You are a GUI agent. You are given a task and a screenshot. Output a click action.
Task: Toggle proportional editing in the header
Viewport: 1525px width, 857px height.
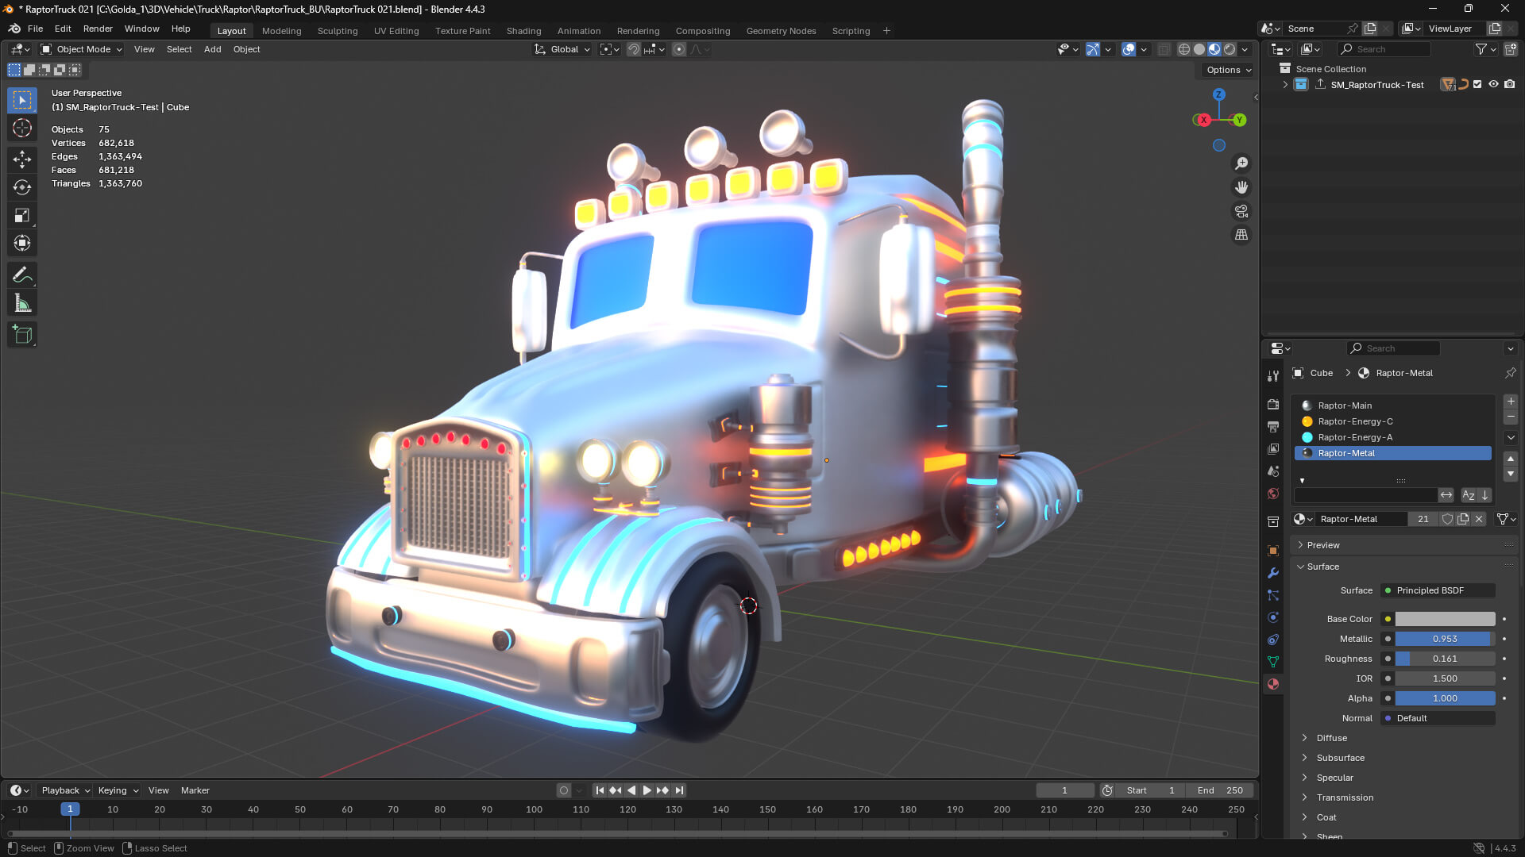[679, 49]
